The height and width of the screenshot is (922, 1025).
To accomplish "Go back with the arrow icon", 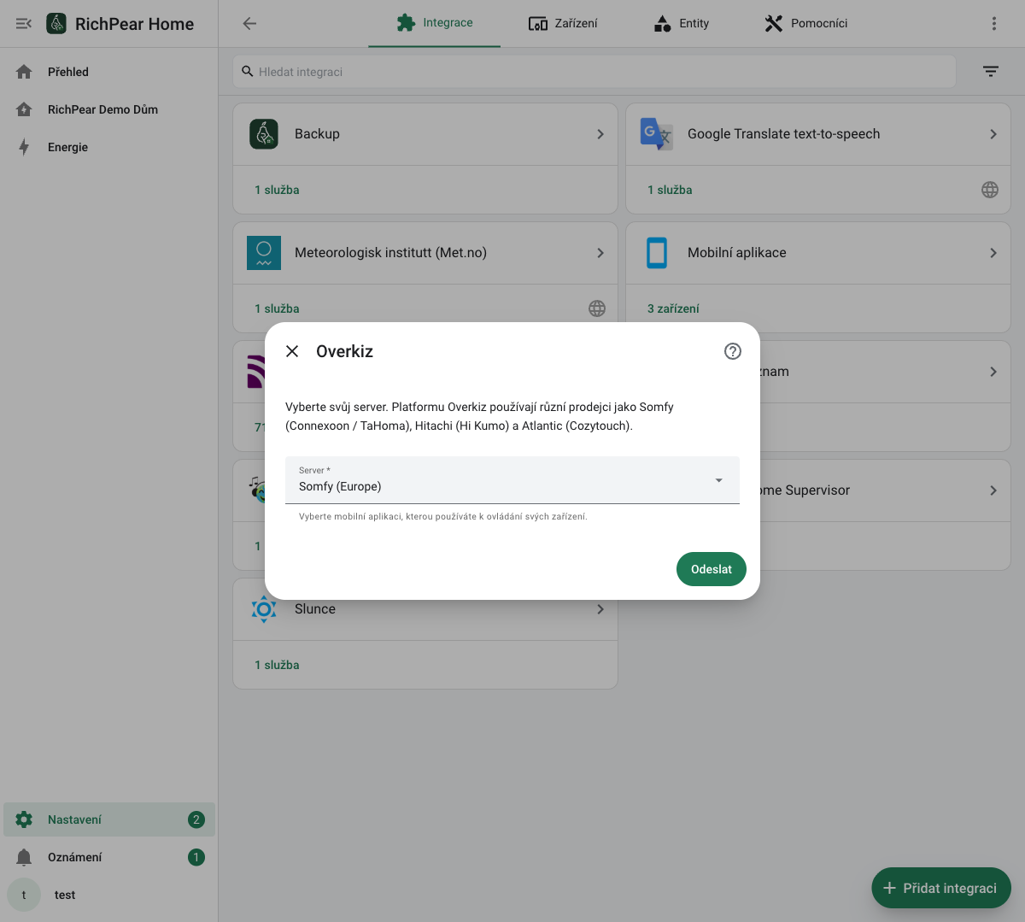I will click(249, 24).
